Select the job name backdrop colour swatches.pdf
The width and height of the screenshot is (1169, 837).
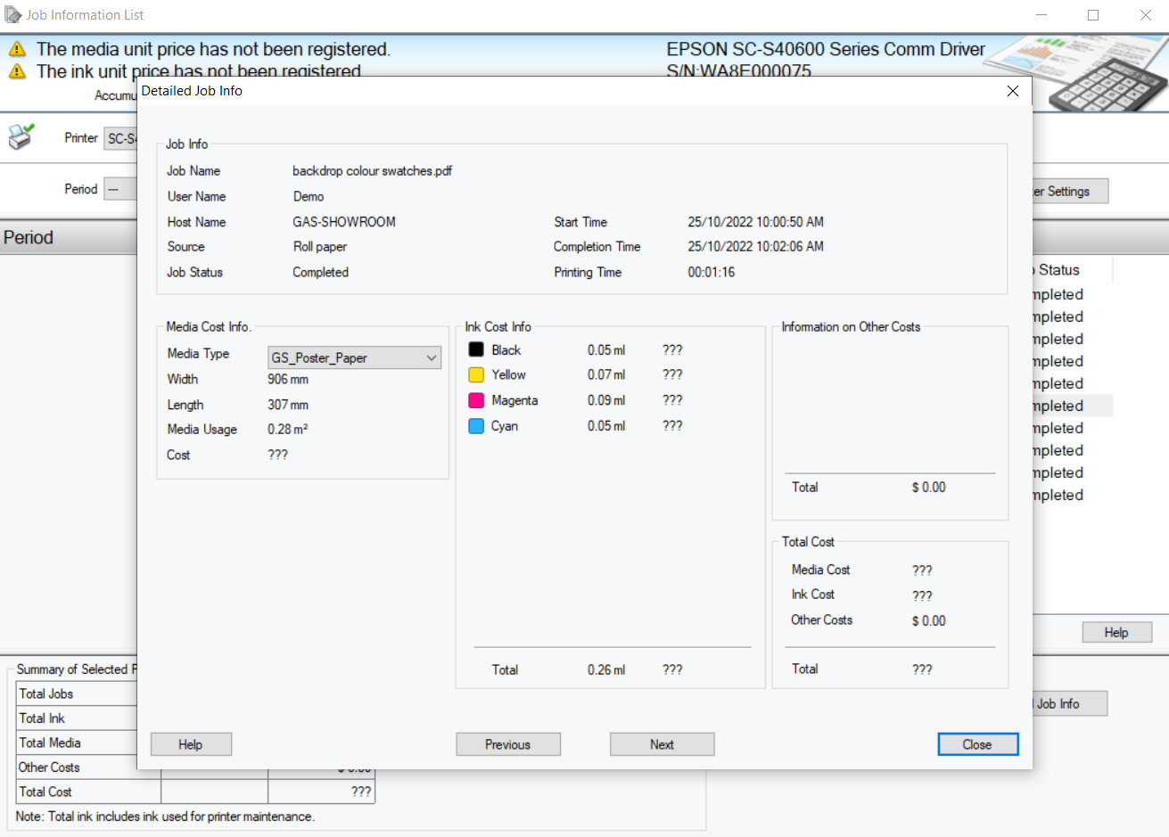372,171
